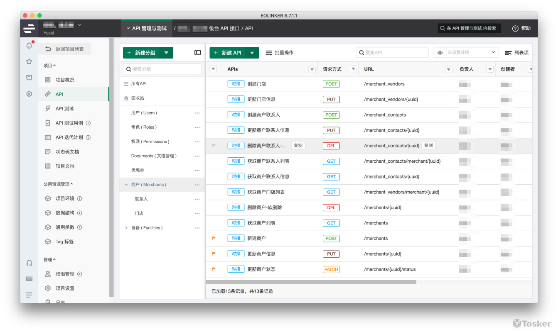558x332 pixels.
Task: Expand the 设备 (Facilities) group
Action: [126, 228]
